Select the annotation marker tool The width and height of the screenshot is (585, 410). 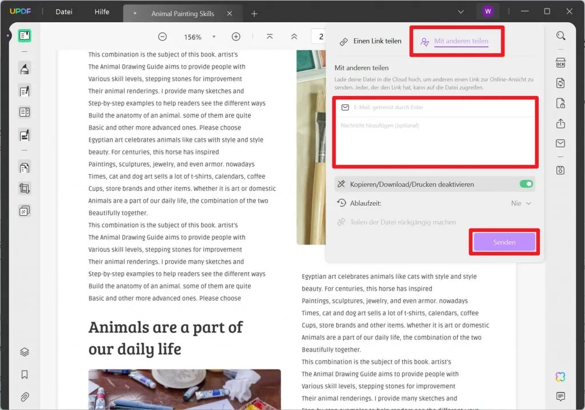click(23, 68)
